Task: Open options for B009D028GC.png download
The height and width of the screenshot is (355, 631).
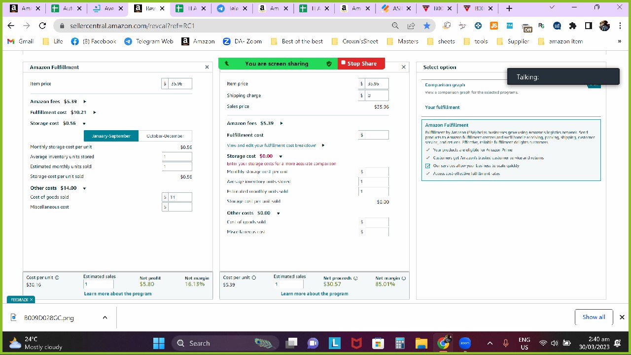Action: click(x=105, y=318)
